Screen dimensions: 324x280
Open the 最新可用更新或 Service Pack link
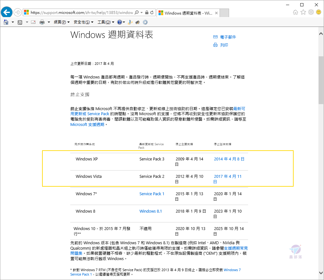coord(90,114)
